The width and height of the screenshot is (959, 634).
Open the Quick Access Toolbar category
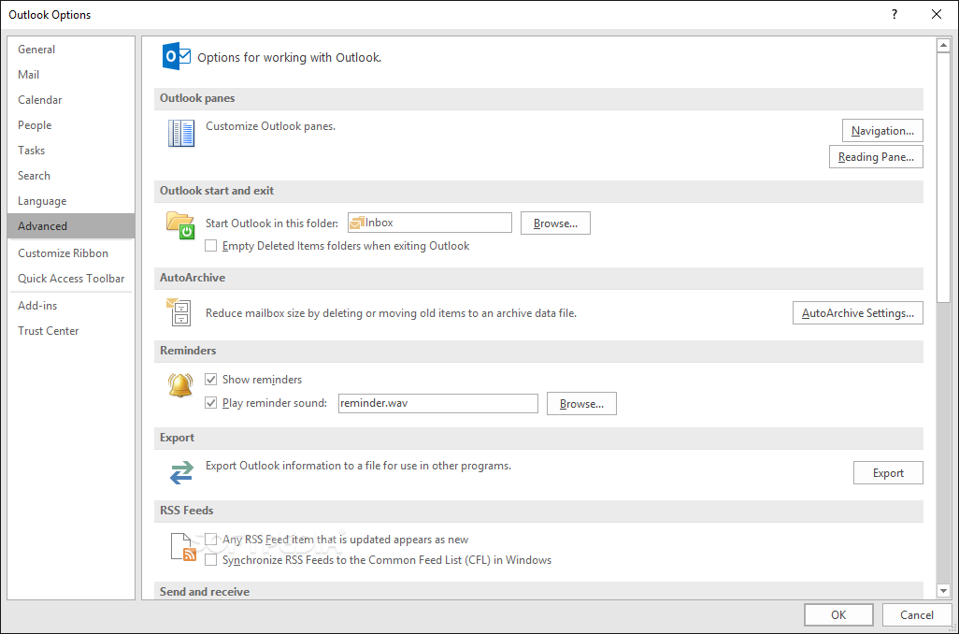pos(71,279)
